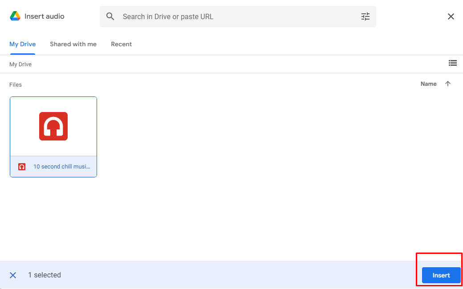Viewport: 463px width, 289px height.
Task: Open the Recent tab
Action: (x=122, y=44)
